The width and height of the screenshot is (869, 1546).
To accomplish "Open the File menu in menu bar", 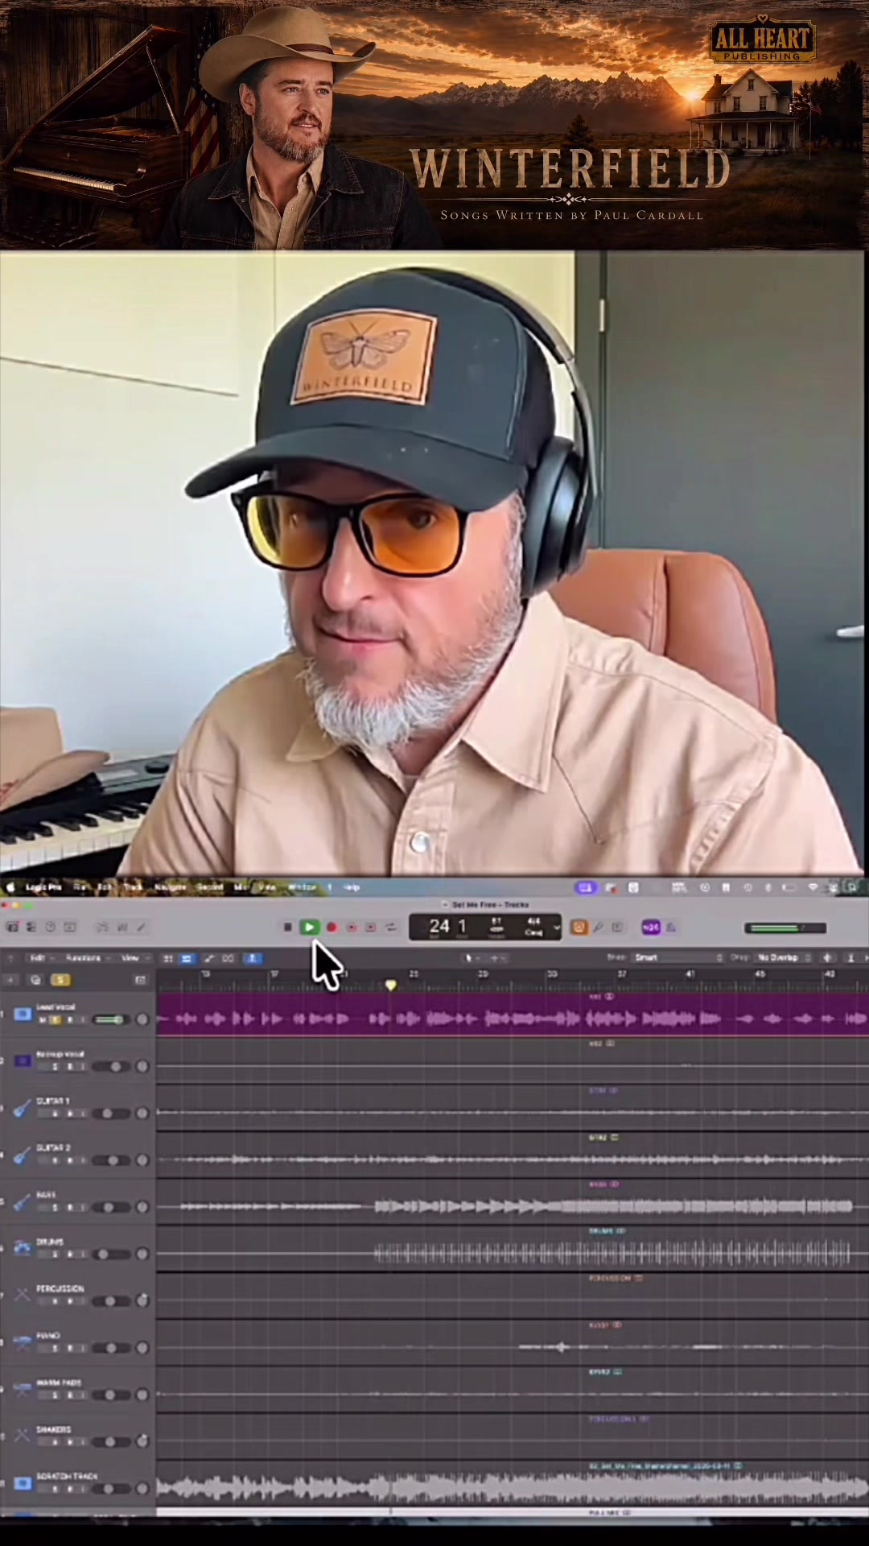I will click(x=80, y=887).
